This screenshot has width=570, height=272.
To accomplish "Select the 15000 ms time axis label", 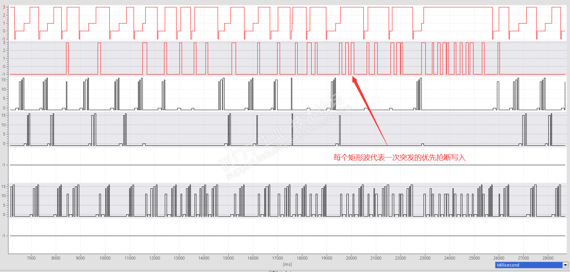I will (x=228, y=258).
